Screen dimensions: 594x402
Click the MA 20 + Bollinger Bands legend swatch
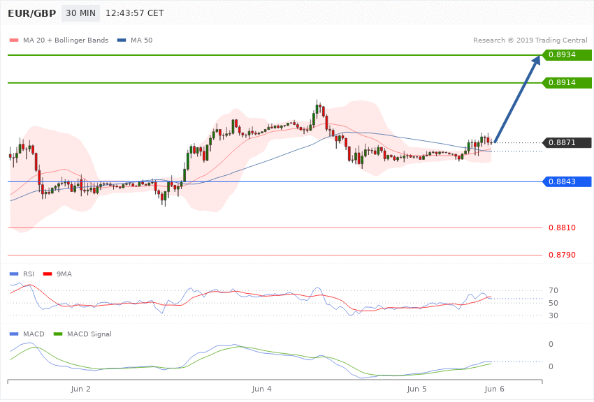tap(14, 40)
